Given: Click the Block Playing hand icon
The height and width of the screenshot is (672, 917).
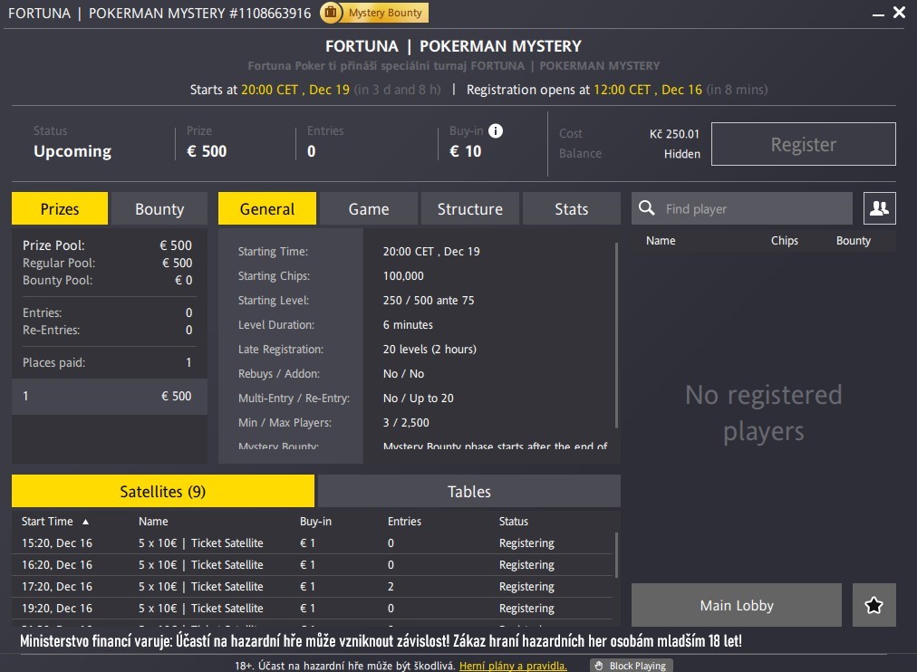Looking at the screenshot, I should click(x=599, y=666).
